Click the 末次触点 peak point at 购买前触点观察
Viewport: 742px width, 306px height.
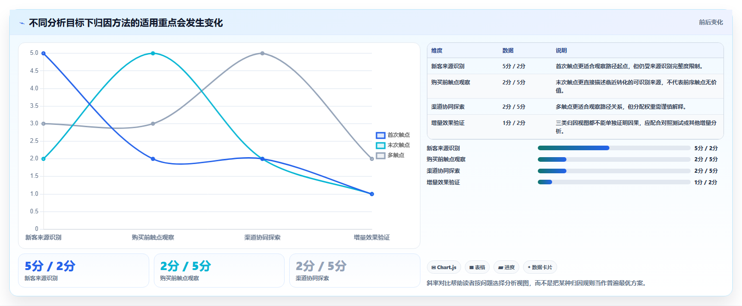click(153, 53)
